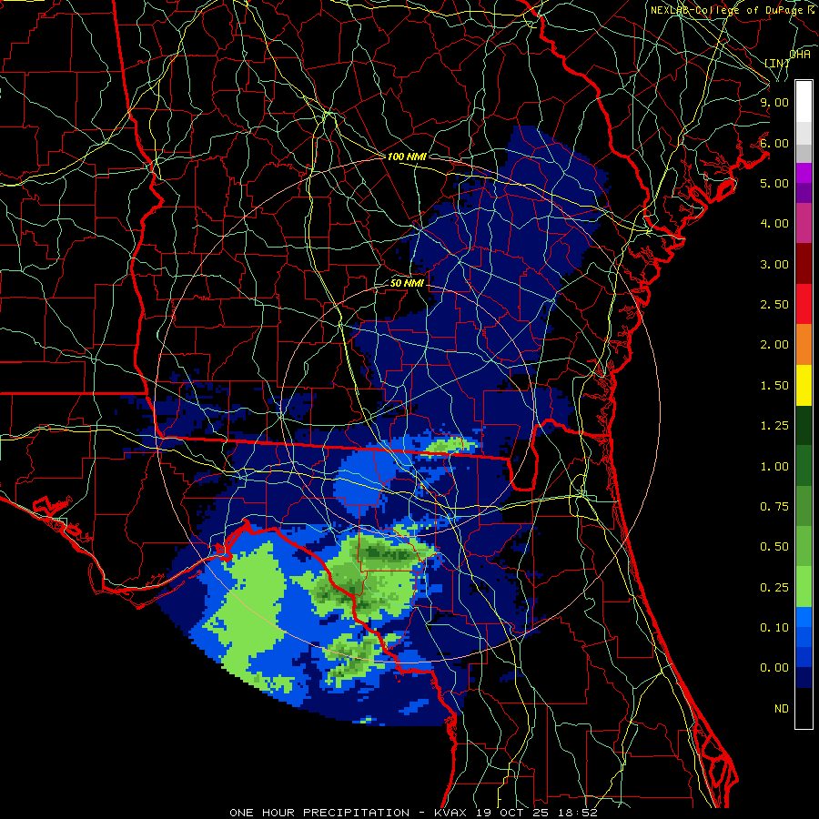Click the 2.50 legend value

point(774,305)
